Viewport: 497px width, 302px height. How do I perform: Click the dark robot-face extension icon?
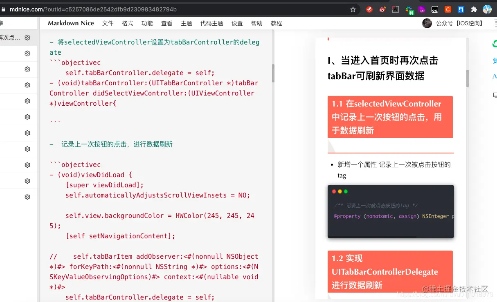[435, 9]
